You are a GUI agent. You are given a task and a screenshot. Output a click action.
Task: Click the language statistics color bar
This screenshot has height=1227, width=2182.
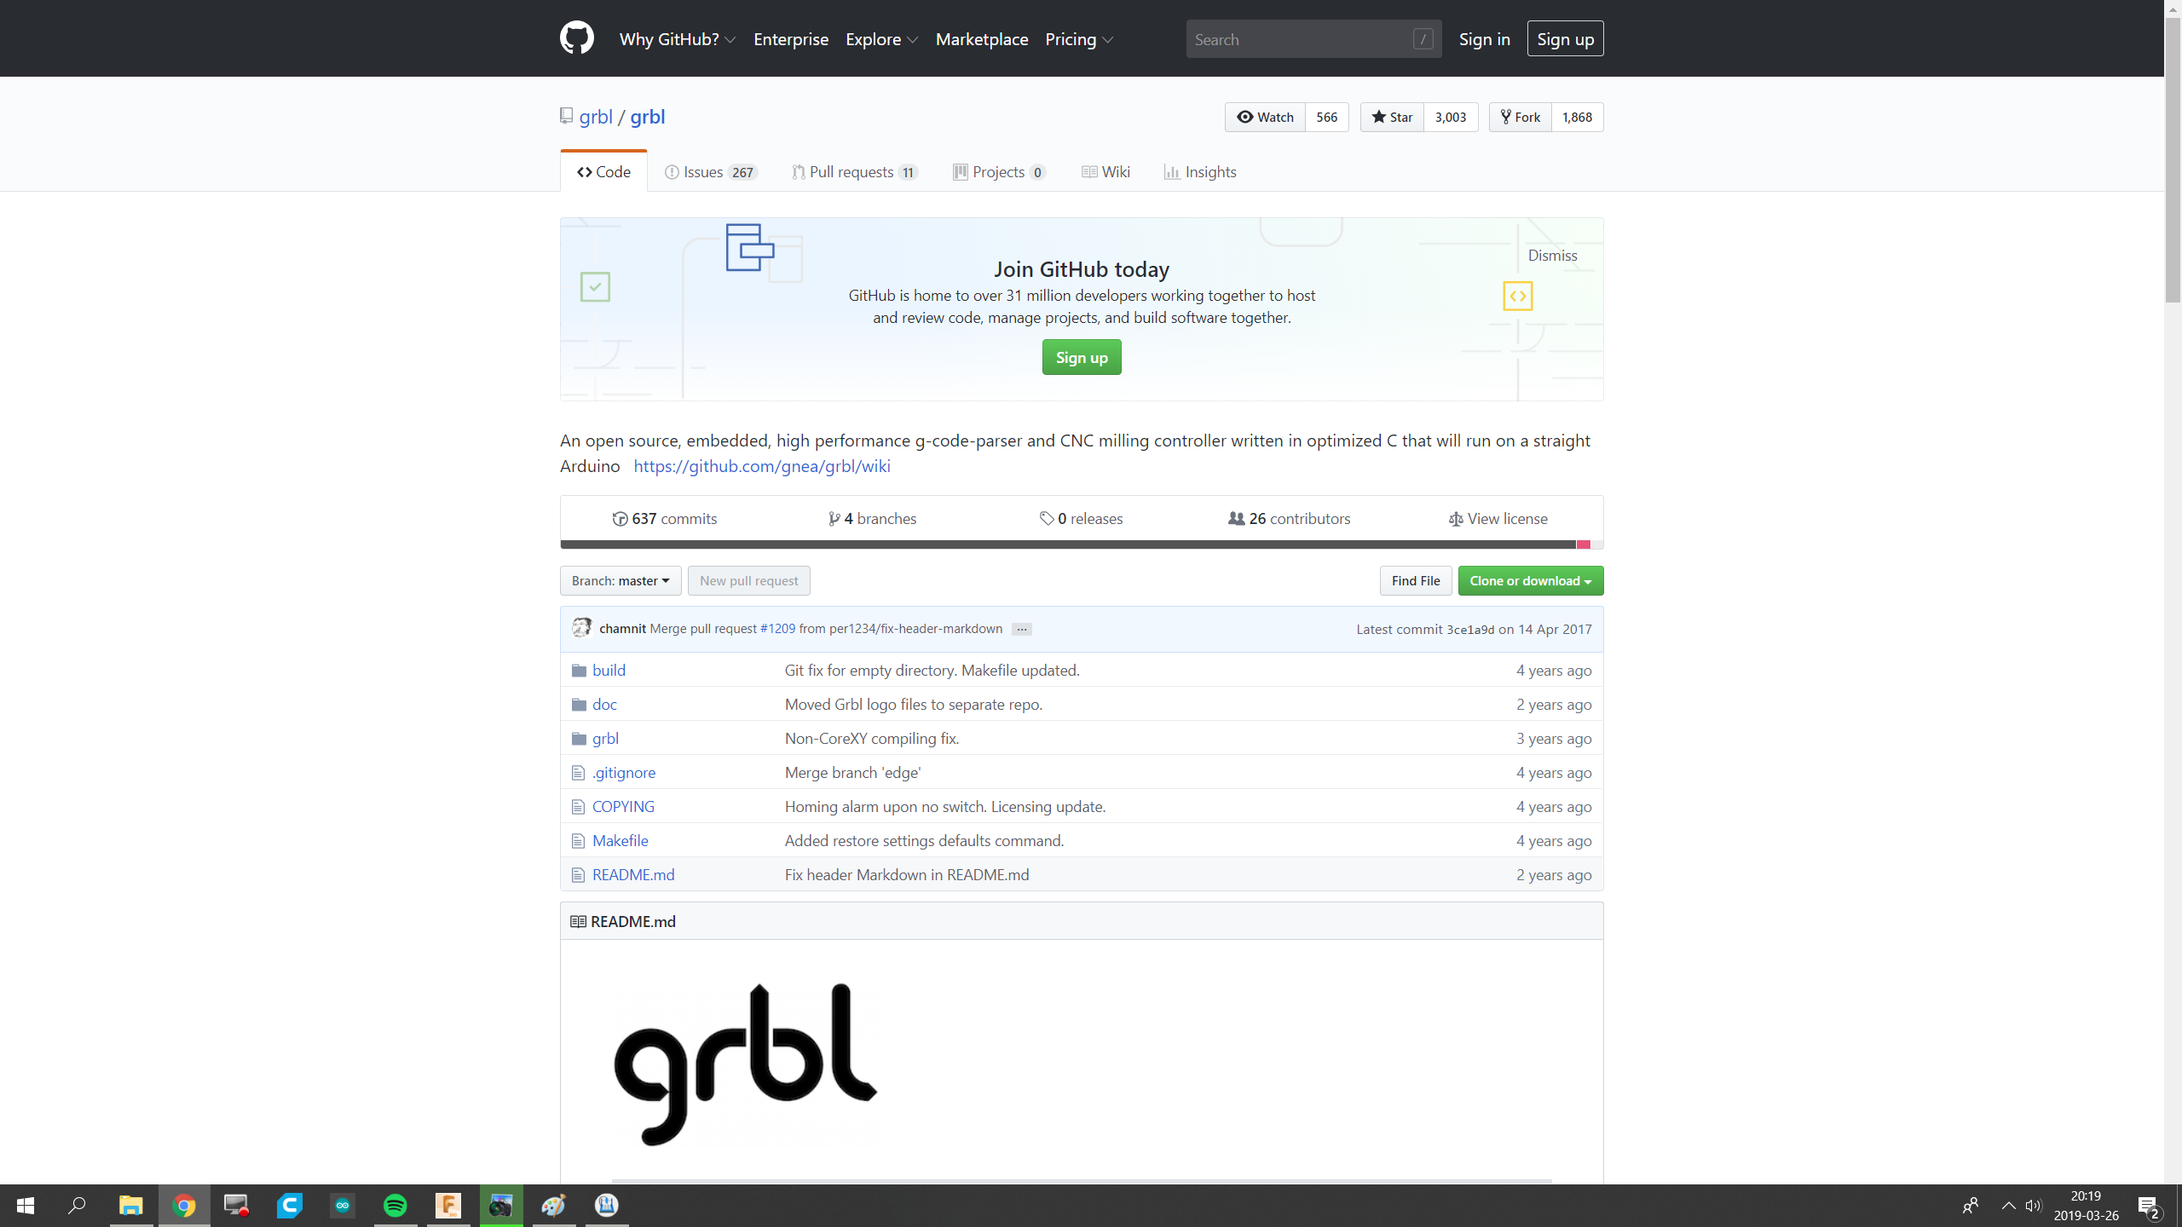click(x=1081, y=544)
